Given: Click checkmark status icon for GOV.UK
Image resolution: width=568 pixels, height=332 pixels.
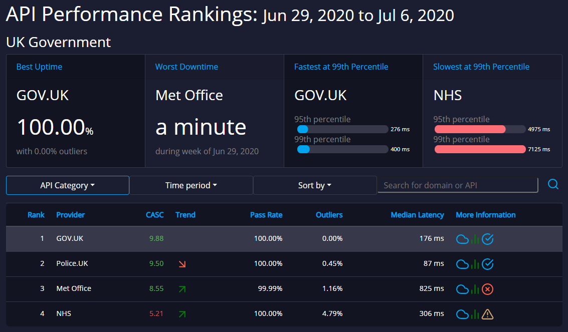Looking at the screenshot, I should pos(488,239).
